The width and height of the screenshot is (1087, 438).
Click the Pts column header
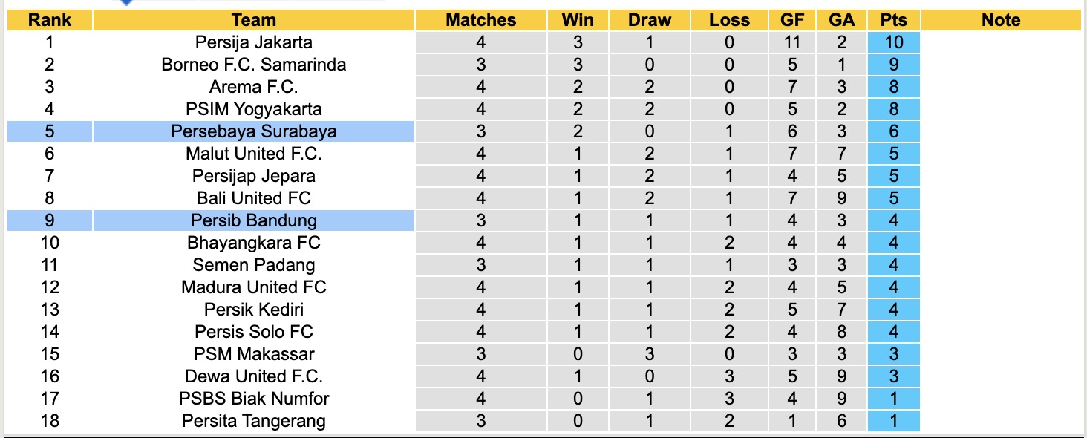tap(894, 20)
